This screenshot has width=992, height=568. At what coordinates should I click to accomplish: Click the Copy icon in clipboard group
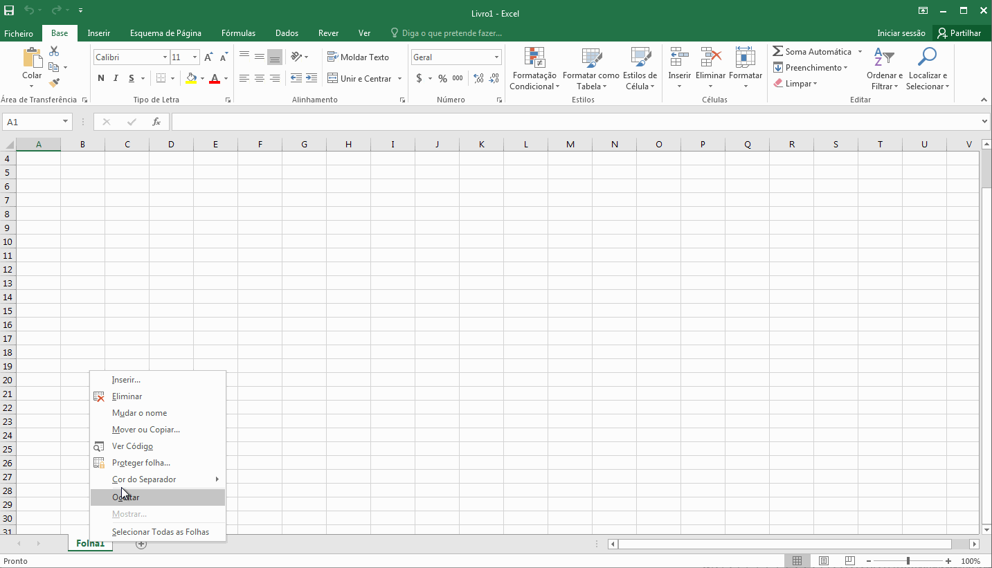pyautogui.click(x=54, y=67)
